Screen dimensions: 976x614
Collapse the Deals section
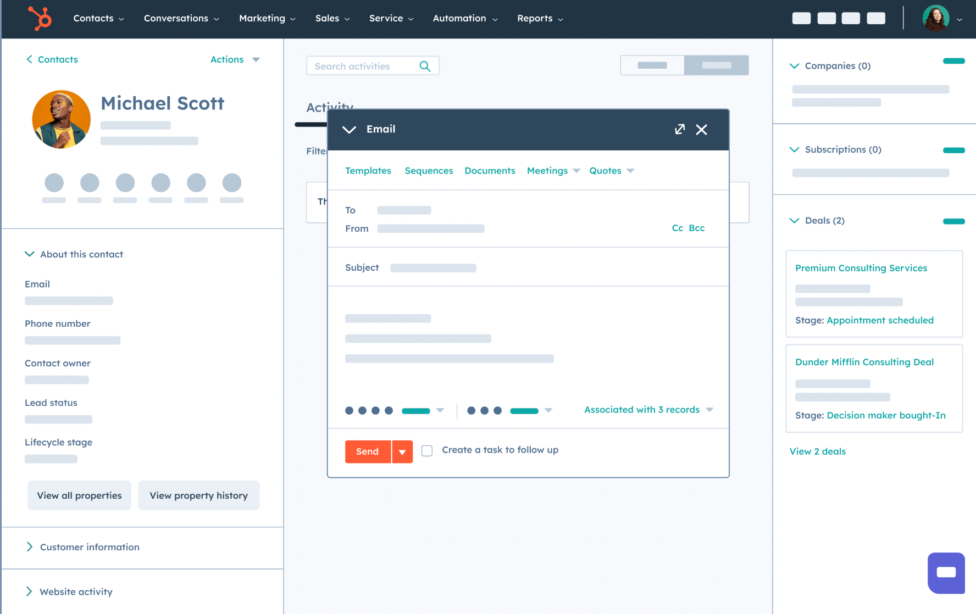[794, 220]
